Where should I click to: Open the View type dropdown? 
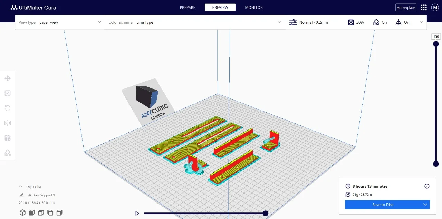60,22
